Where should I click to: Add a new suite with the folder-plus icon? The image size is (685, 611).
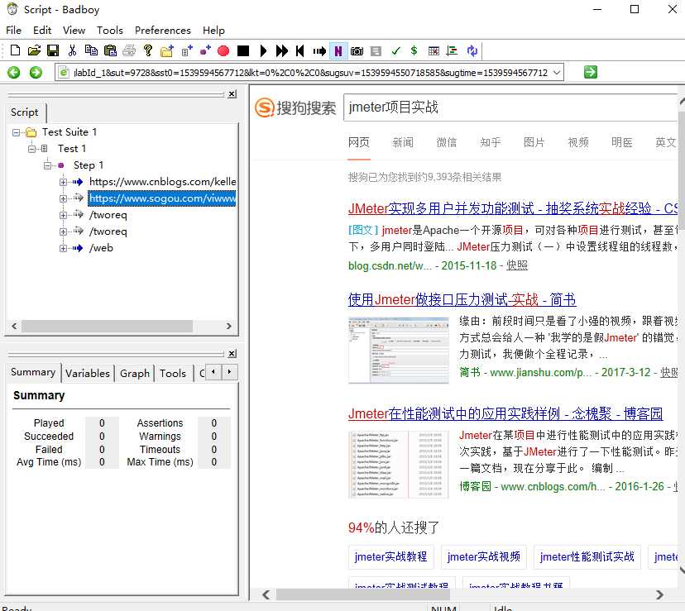coord(167,50)
